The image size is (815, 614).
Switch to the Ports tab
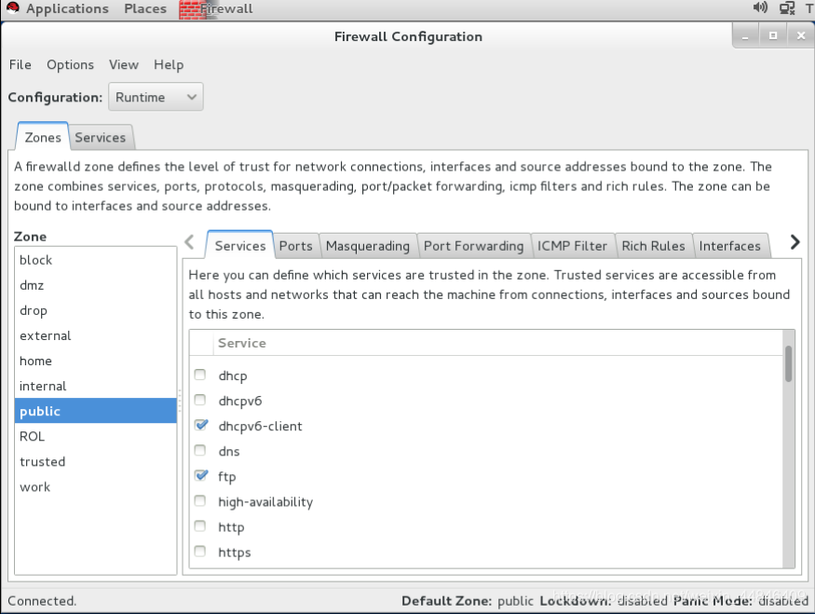pos(296,245)
